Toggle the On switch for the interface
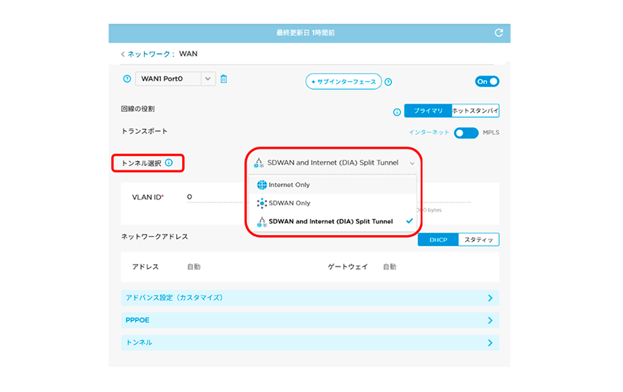The image size is (623, 392). (487, 81)
